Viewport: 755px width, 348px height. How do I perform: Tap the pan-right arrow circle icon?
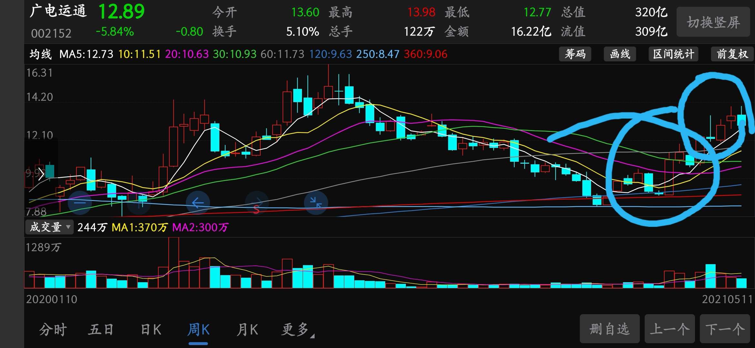point(257,203)
